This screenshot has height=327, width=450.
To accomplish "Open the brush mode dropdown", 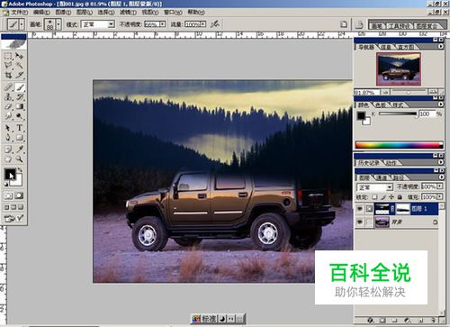I will [98, 24].
